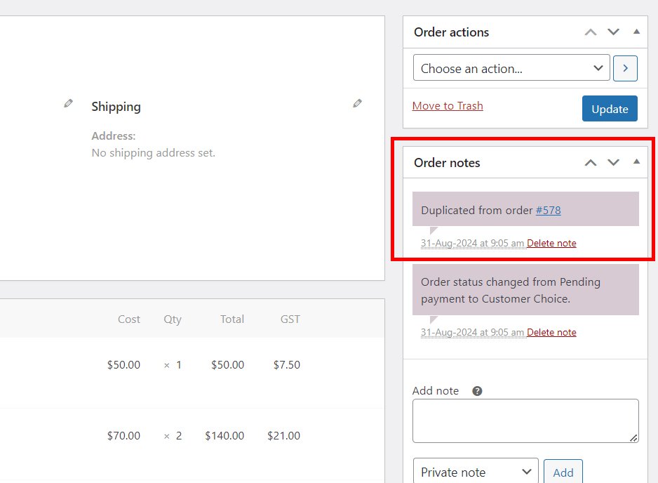This screenshot has height=483, width=658.
Task: Open the order #578 link
Action: (x=548, y=210)
